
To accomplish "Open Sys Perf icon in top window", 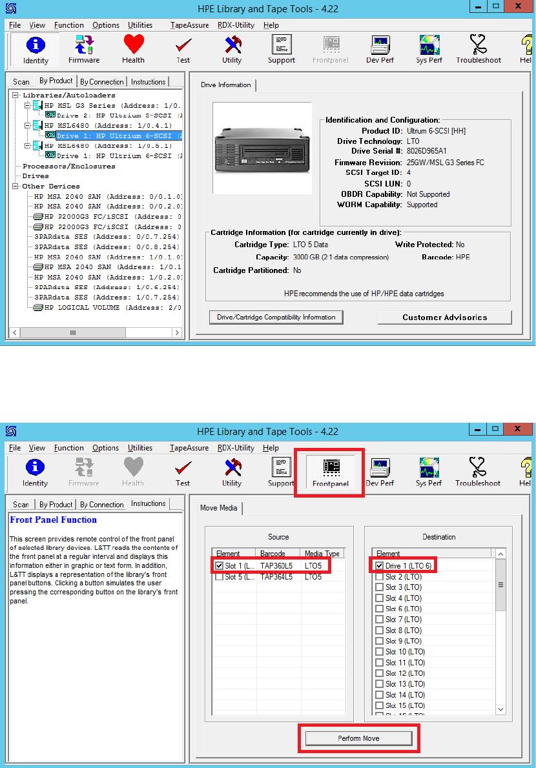I will click(429, 50).
